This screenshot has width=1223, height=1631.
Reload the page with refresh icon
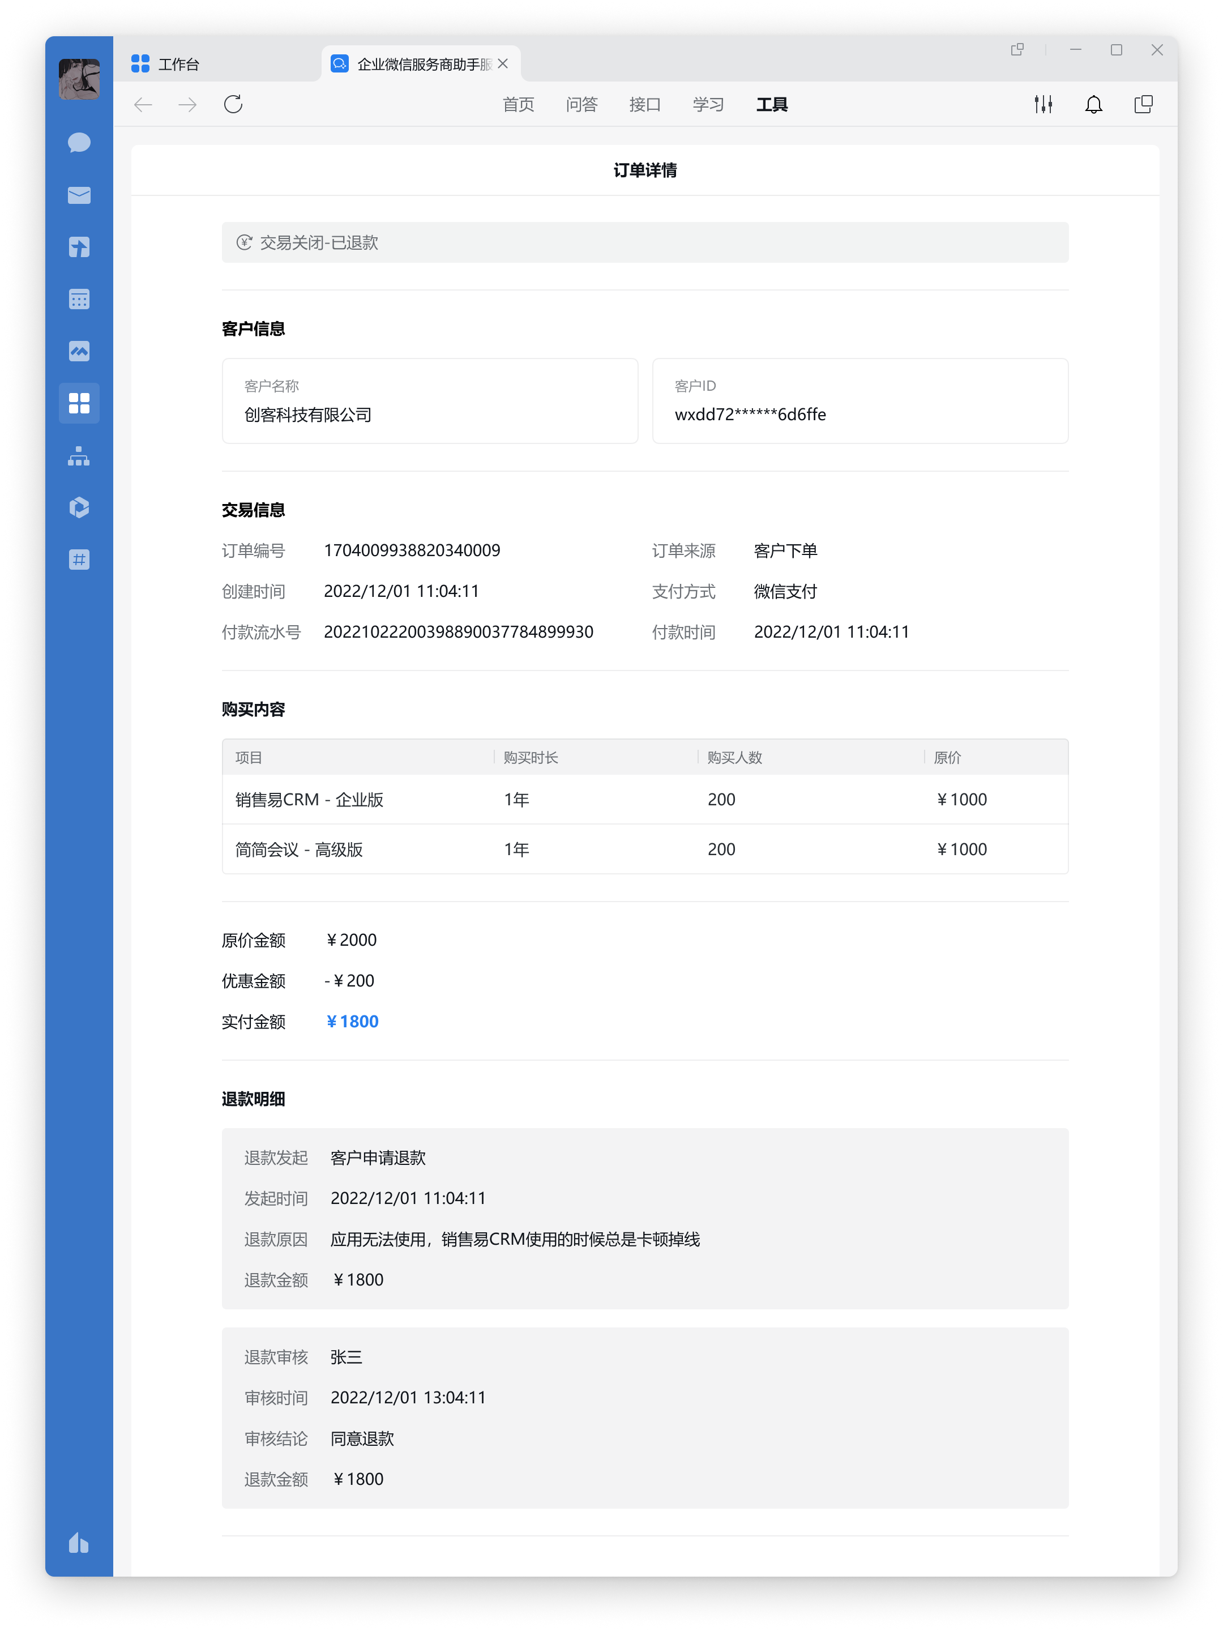[233, 105]
